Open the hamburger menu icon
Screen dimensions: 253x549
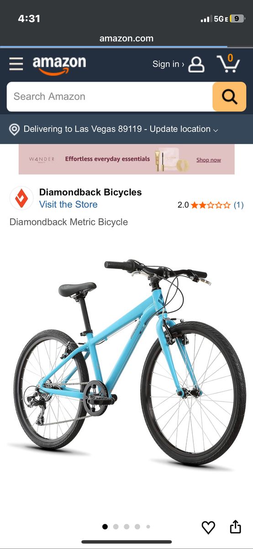tap(16, 64)
